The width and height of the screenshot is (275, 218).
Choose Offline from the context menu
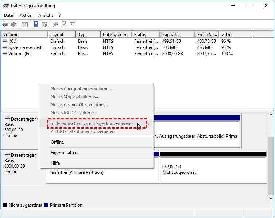96,142
